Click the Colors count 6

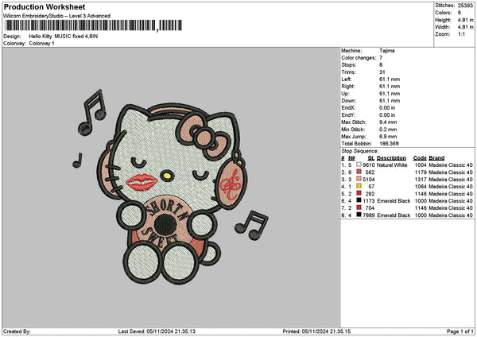460,13
